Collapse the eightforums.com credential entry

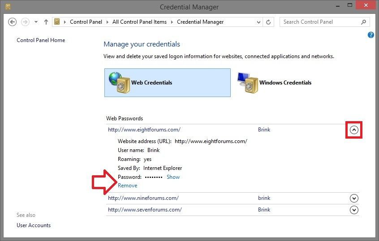(x=354, y=130)
